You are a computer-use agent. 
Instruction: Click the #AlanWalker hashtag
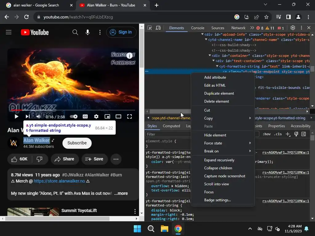pyautogui.click(x=97, y=175)
